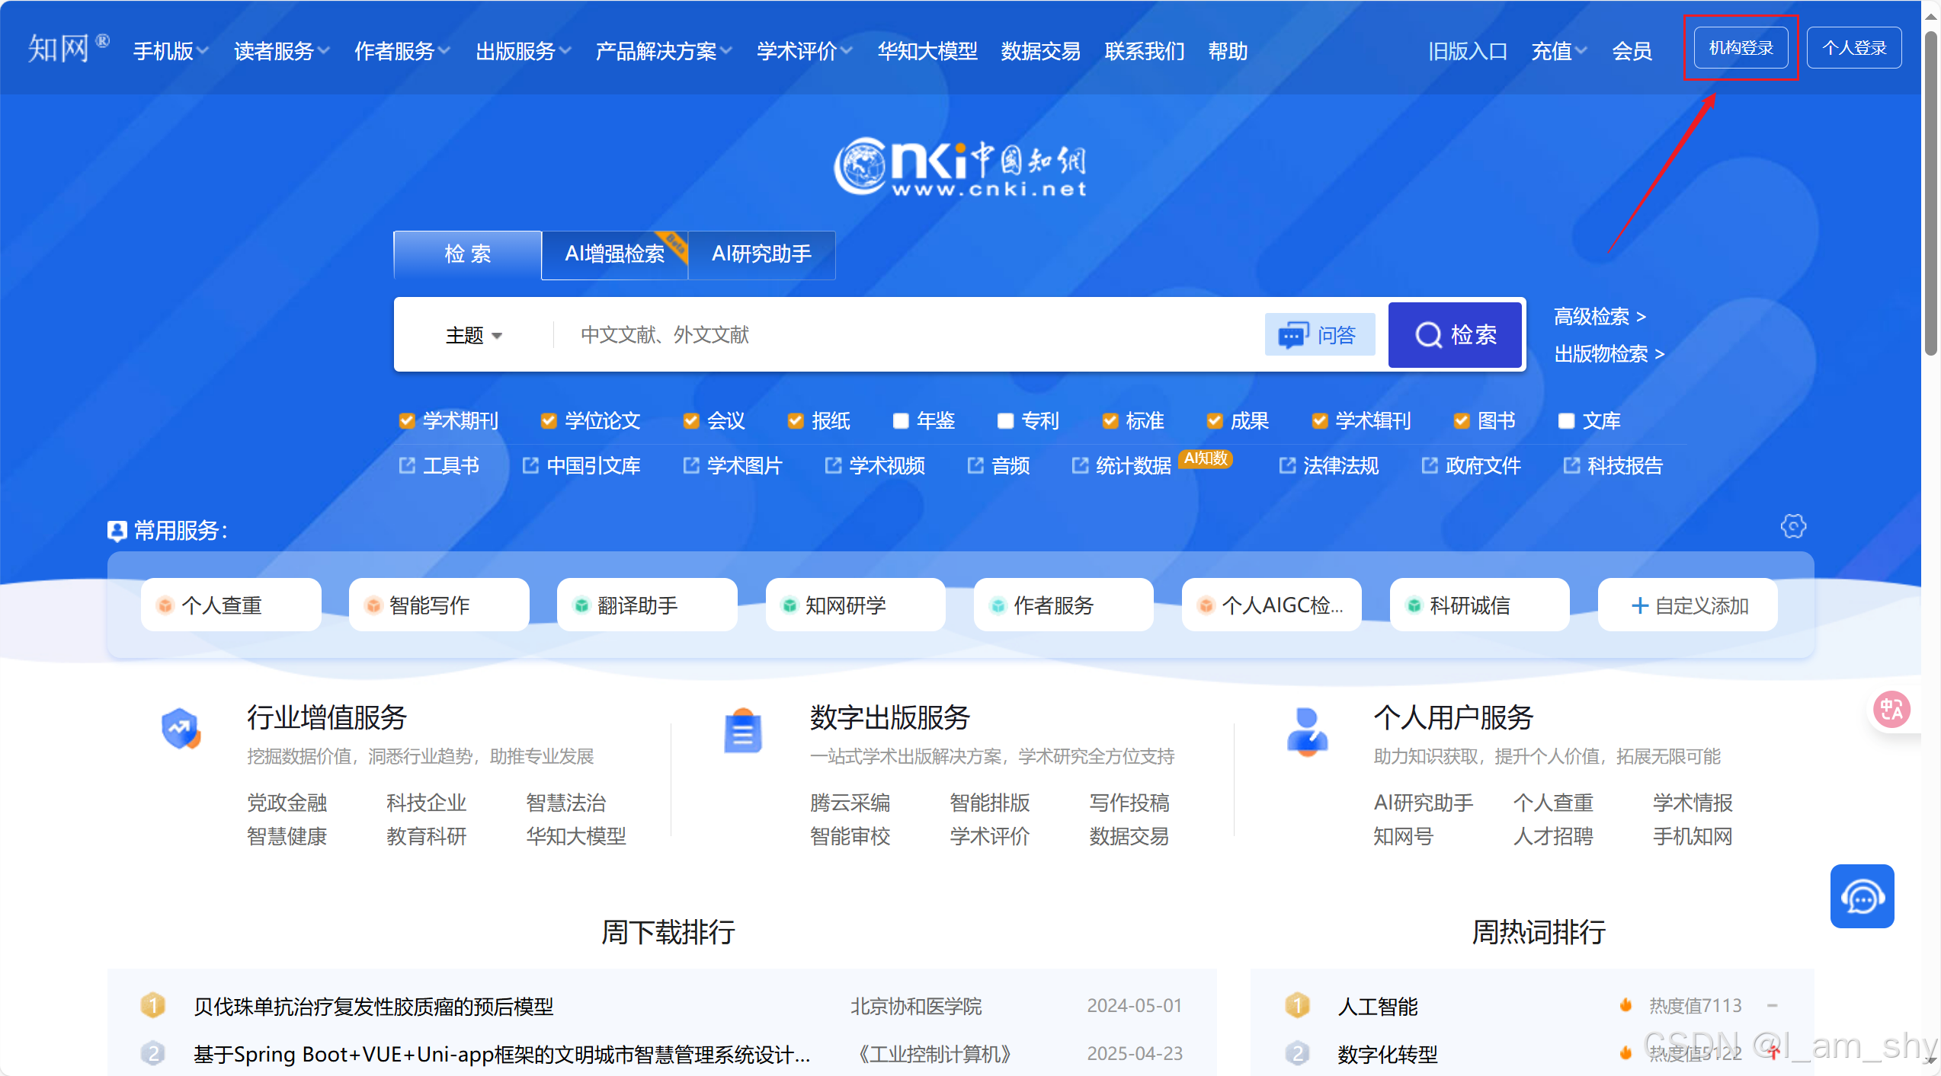Switch to the AI研究助手 tab
Screen dimensions: 1941x1076
click(761, 254)
